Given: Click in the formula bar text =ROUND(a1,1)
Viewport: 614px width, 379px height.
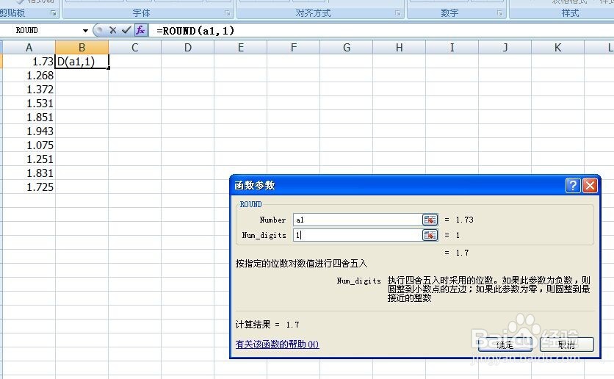Looking at the screenshot, I should click(195, 31).
